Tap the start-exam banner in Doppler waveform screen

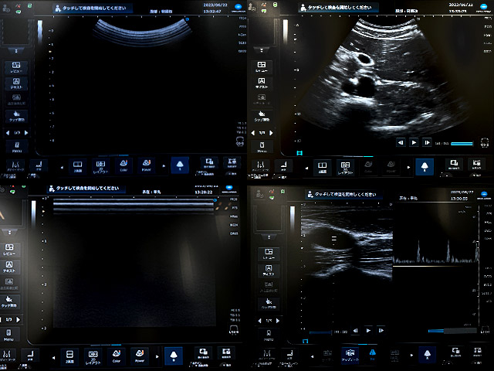tap(344, 194)
